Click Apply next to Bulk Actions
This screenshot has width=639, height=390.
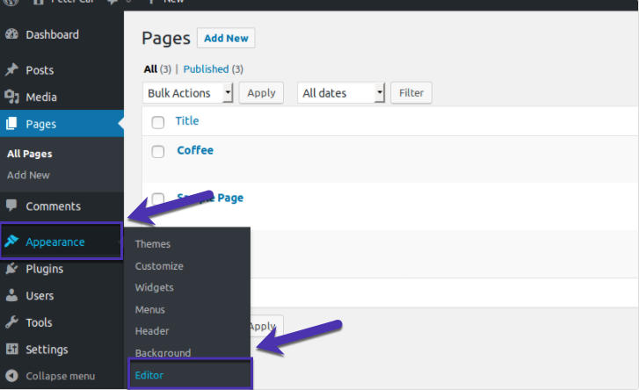pyautogui.click(x=261, y=93)
